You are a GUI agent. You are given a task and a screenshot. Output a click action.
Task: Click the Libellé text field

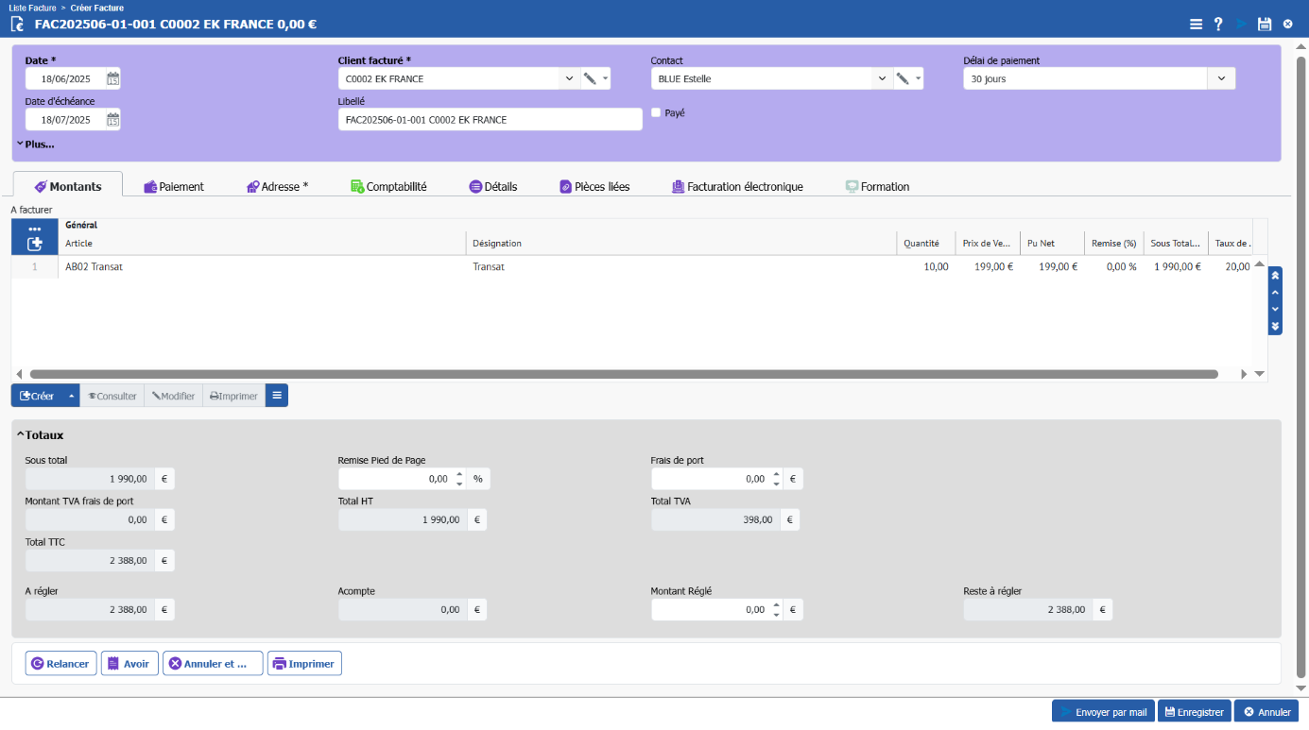490,120
